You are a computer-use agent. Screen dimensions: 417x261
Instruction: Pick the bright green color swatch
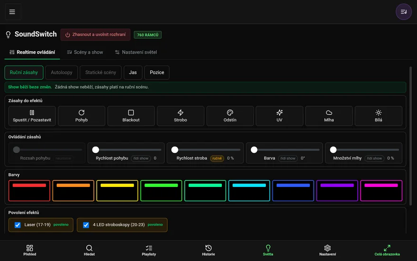(x=161, y=191)
